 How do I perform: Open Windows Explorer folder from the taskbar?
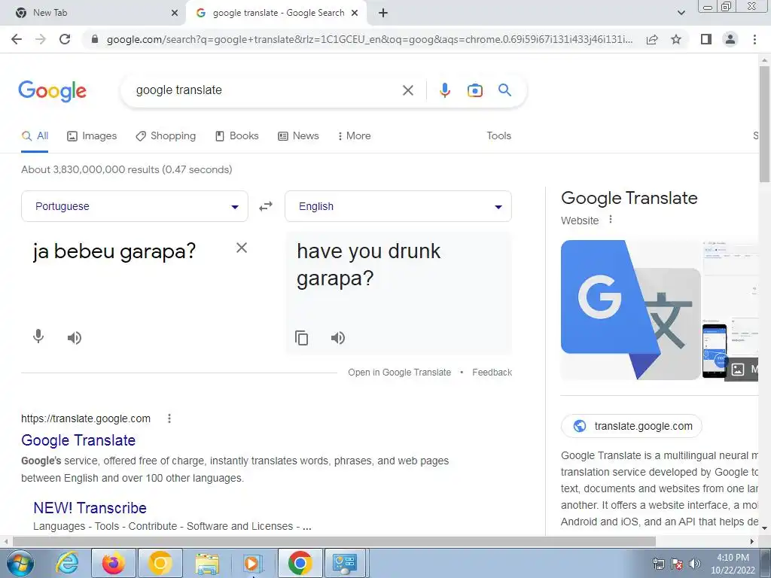click(207, 563)
